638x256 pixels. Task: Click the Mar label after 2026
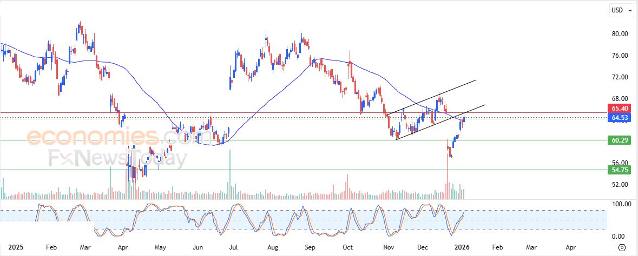[x=532, y=247]
